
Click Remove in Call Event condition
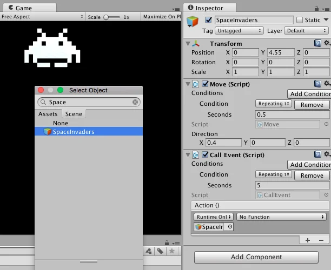click(x=312, y=175)
